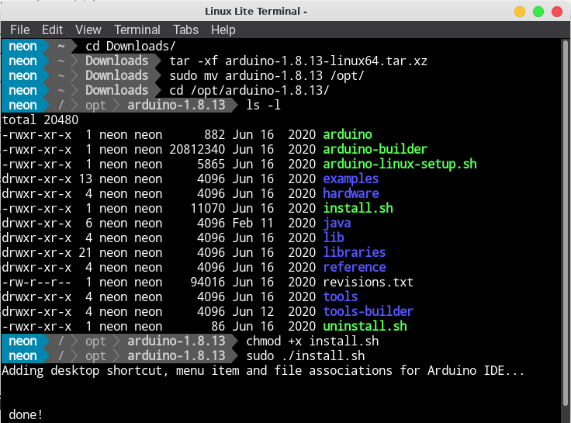This screenshot has width=571, height=423.
Task: Click the 'examples' directory name
Action: [x=351, y=179]
